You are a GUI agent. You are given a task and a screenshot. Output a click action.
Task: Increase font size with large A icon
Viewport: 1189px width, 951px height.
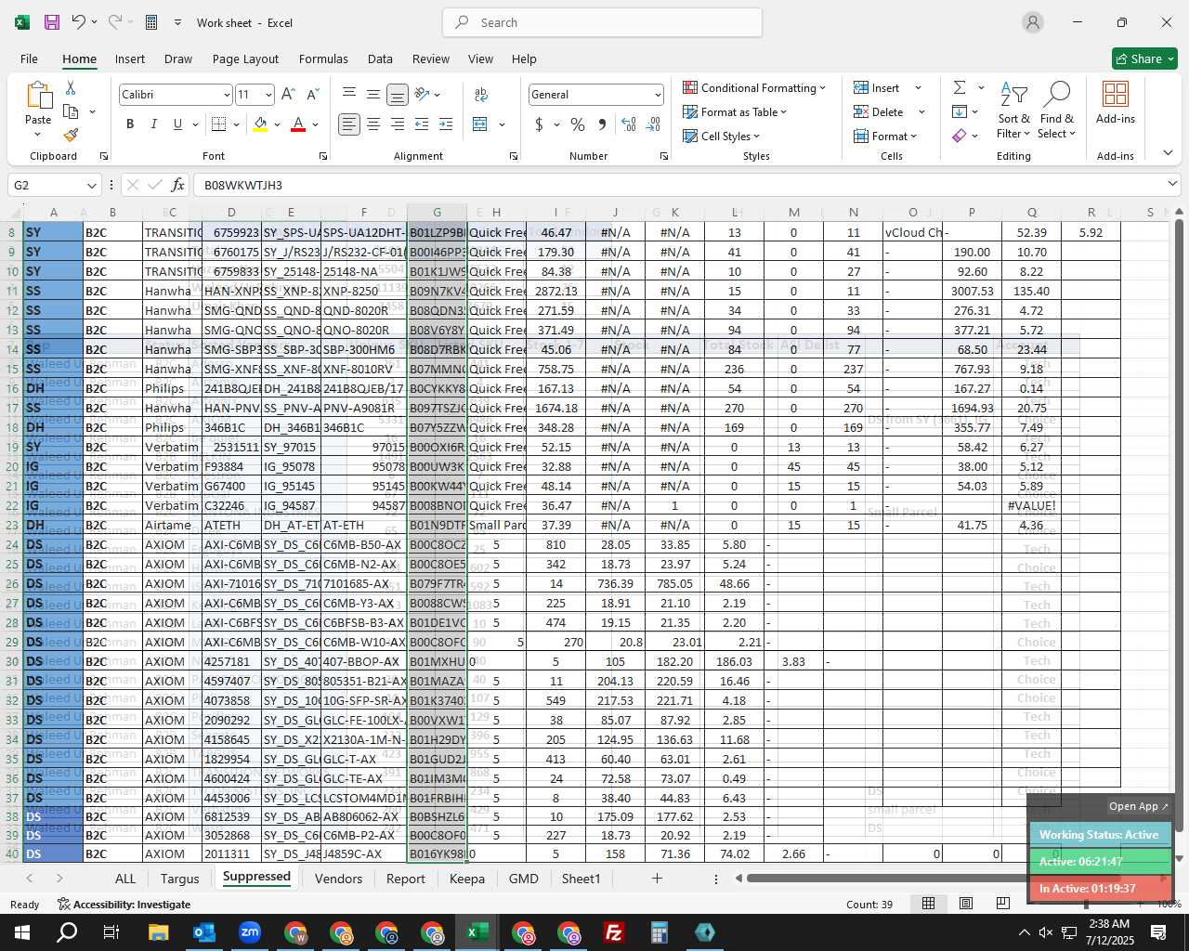[x=288, y=95]
